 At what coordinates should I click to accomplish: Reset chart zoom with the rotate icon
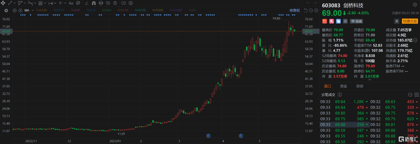point(306,10)
